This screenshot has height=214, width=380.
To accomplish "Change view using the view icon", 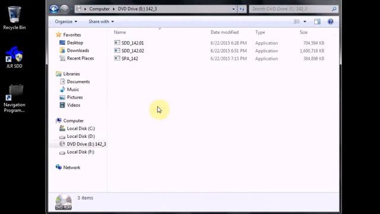I will click(297, 21).
